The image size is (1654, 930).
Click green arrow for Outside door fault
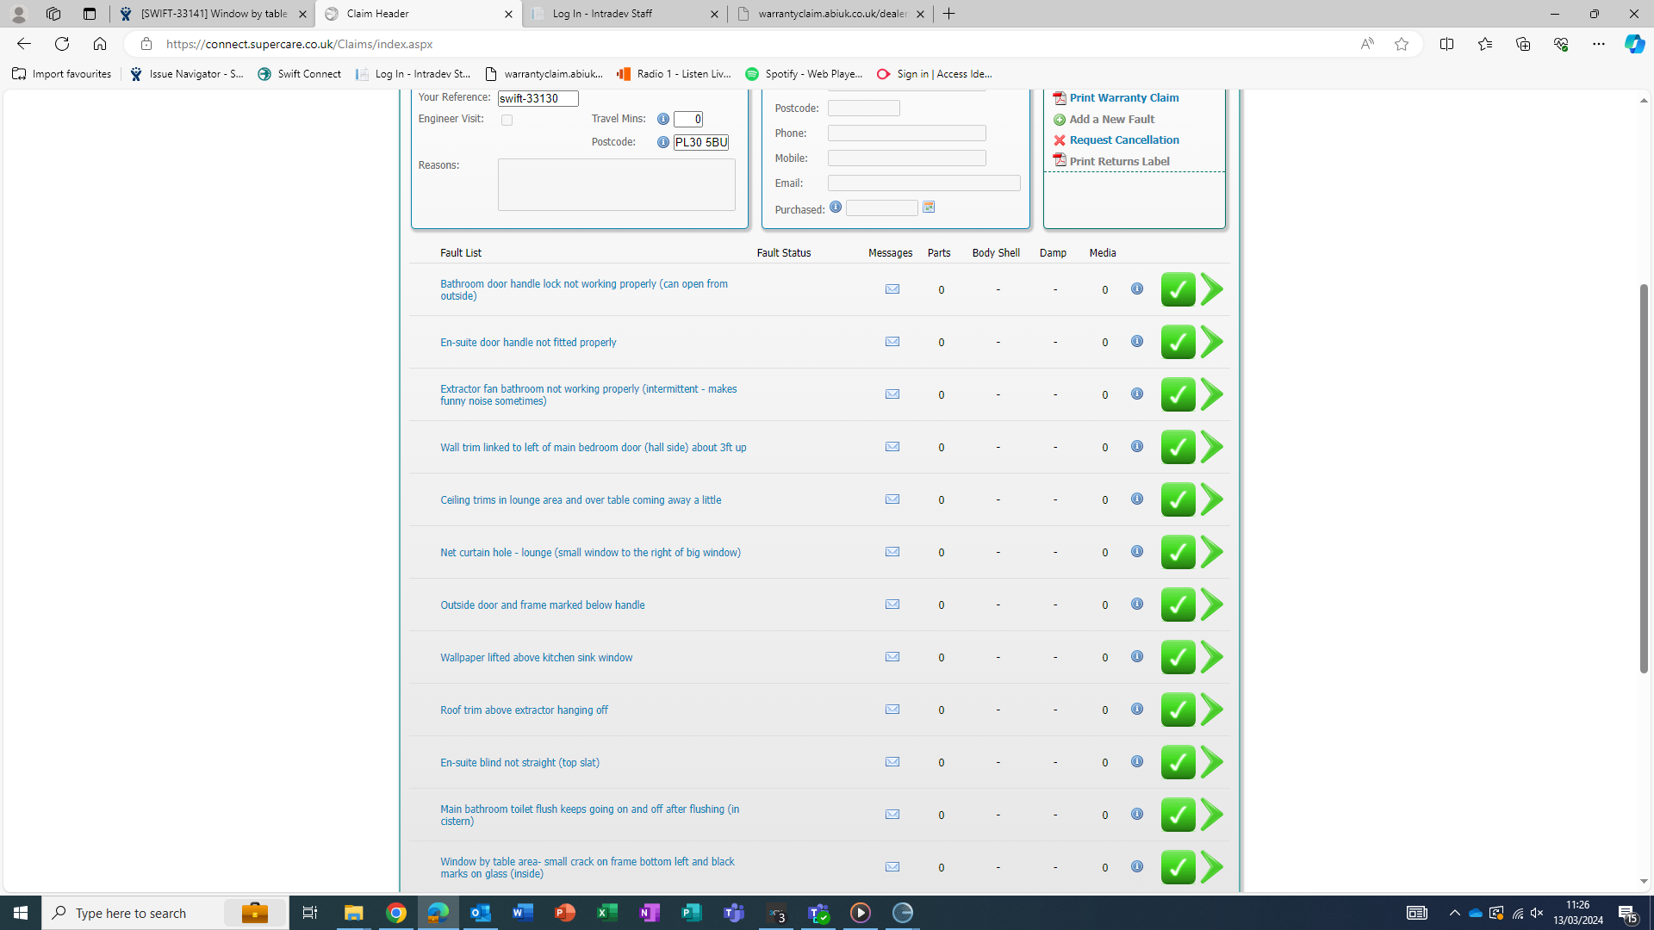(1212, 604)
